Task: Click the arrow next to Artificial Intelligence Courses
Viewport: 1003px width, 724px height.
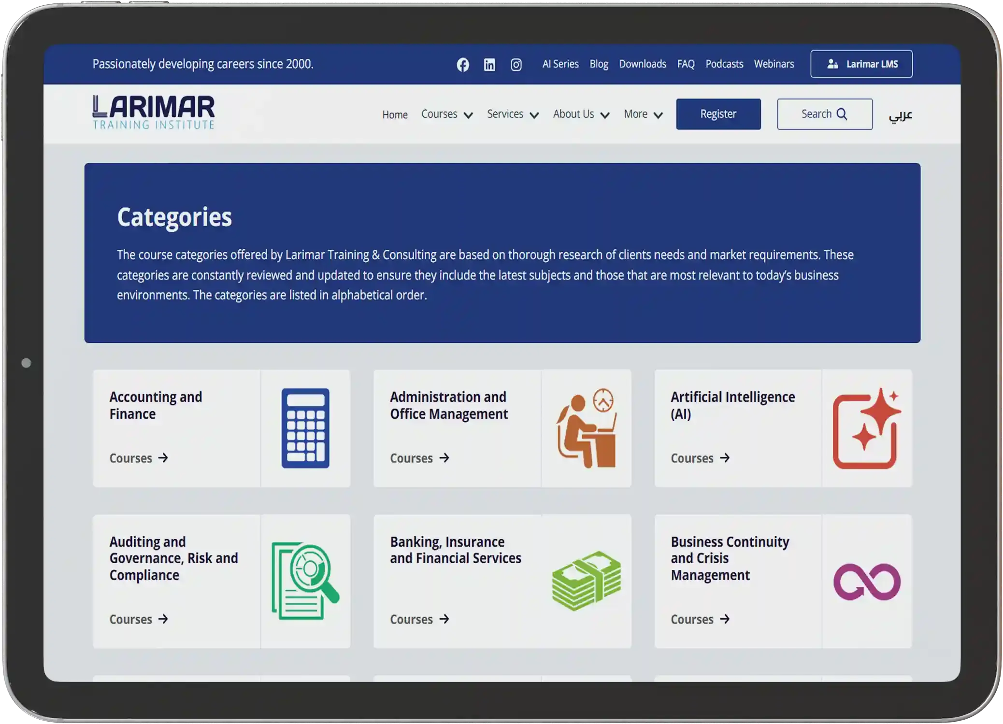Action: click(x=724, y=457)
